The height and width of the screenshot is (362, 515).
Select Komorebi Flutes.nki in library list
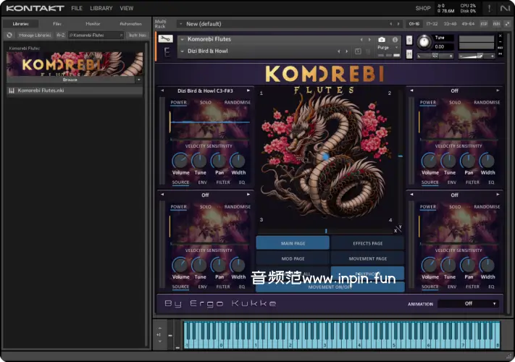click(42, 90)
